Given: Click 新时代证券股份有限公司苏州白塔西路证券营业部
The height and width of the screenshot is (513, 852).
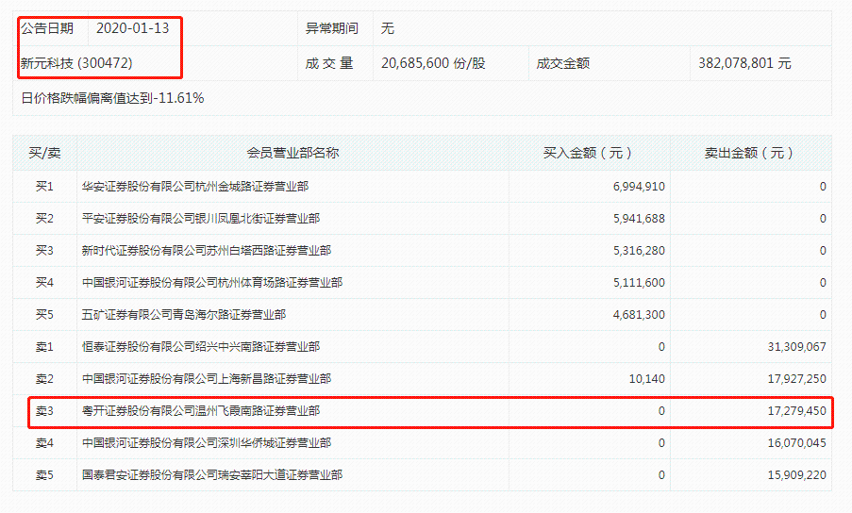Looking at the screenshot, I should (207, 250).
